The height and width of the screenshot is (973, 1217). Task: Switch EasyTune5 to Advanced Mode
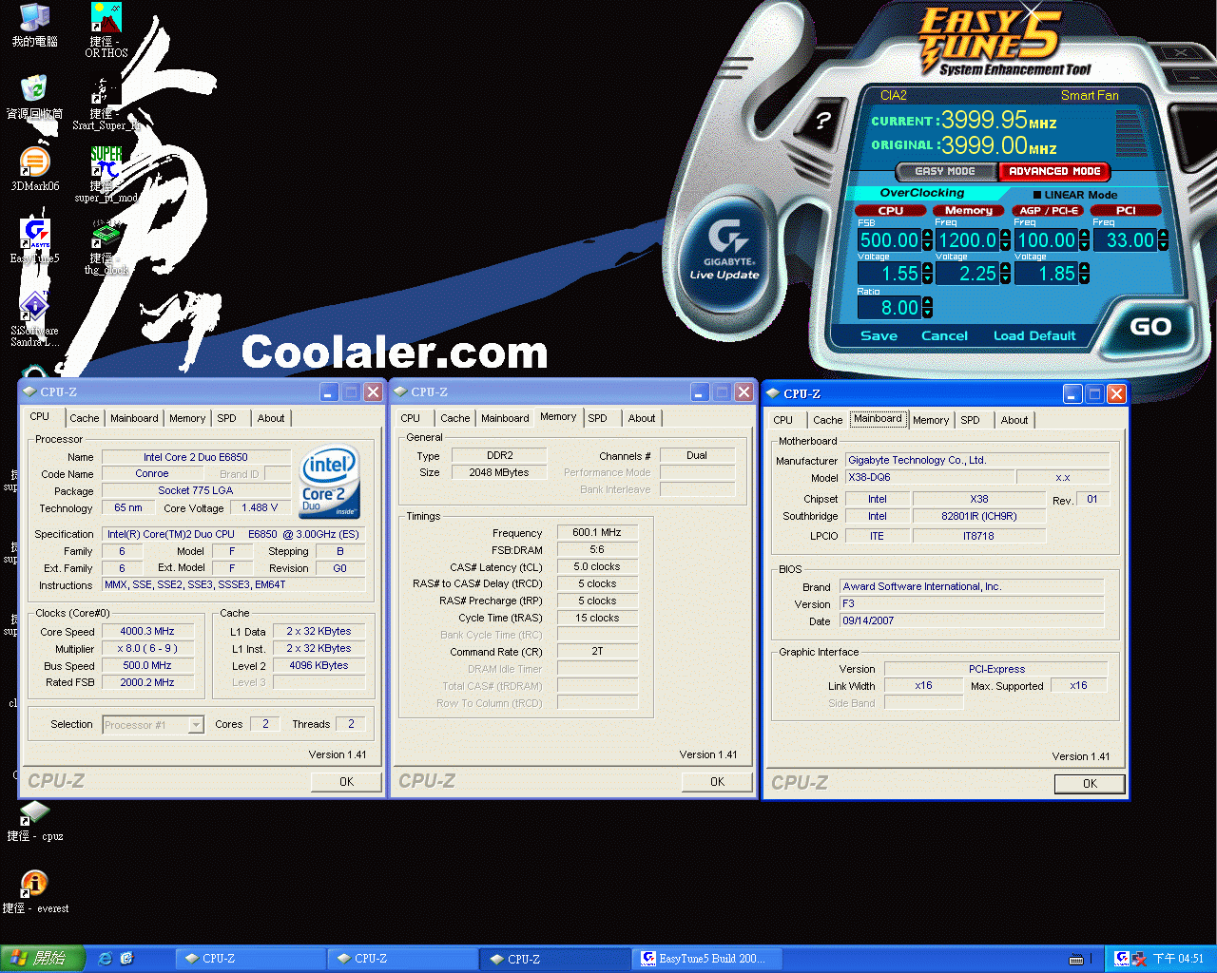[x=1054, y=171]
